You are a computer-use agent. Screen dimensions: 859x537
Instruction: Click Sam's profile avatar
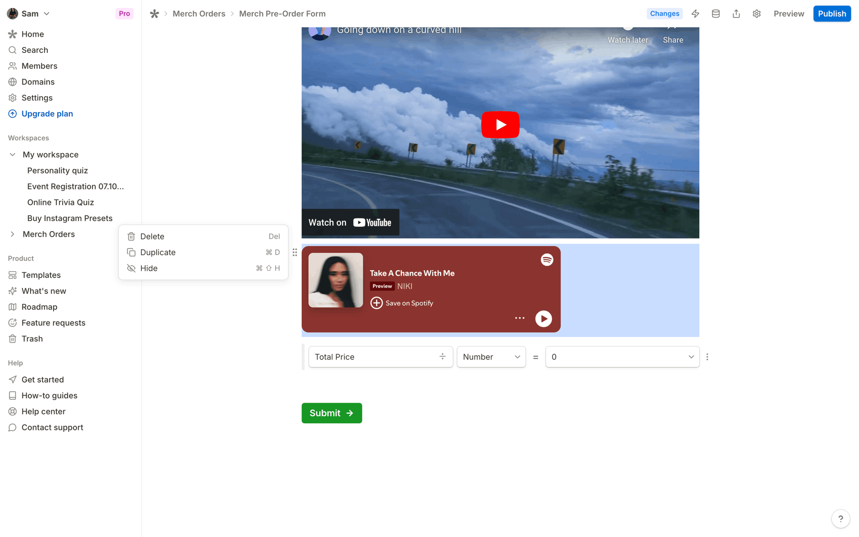[x=13, y=14]
